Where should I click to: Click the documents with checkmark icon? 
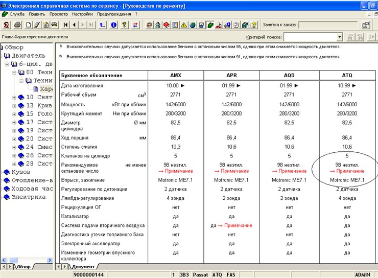coord(37,25)
